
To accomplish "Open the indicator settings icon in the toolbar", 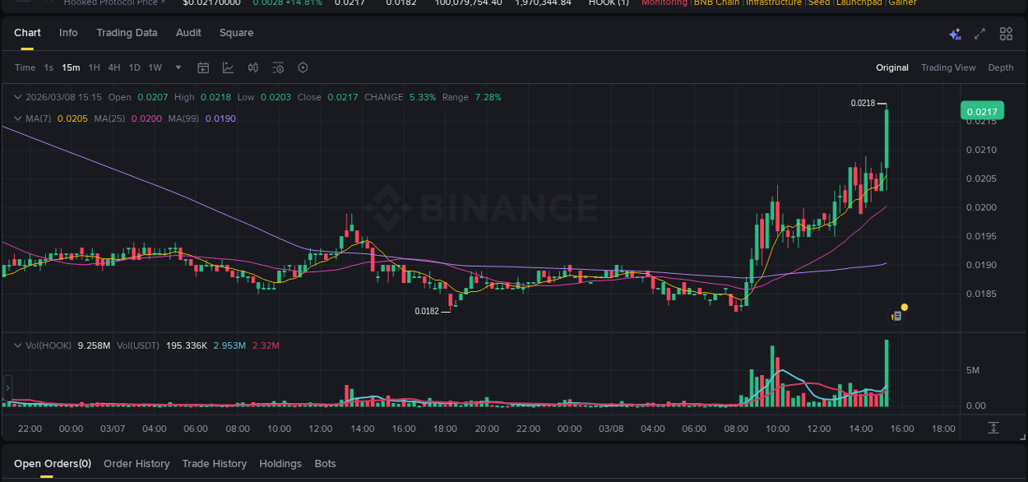I will click(x=278, y=67).
